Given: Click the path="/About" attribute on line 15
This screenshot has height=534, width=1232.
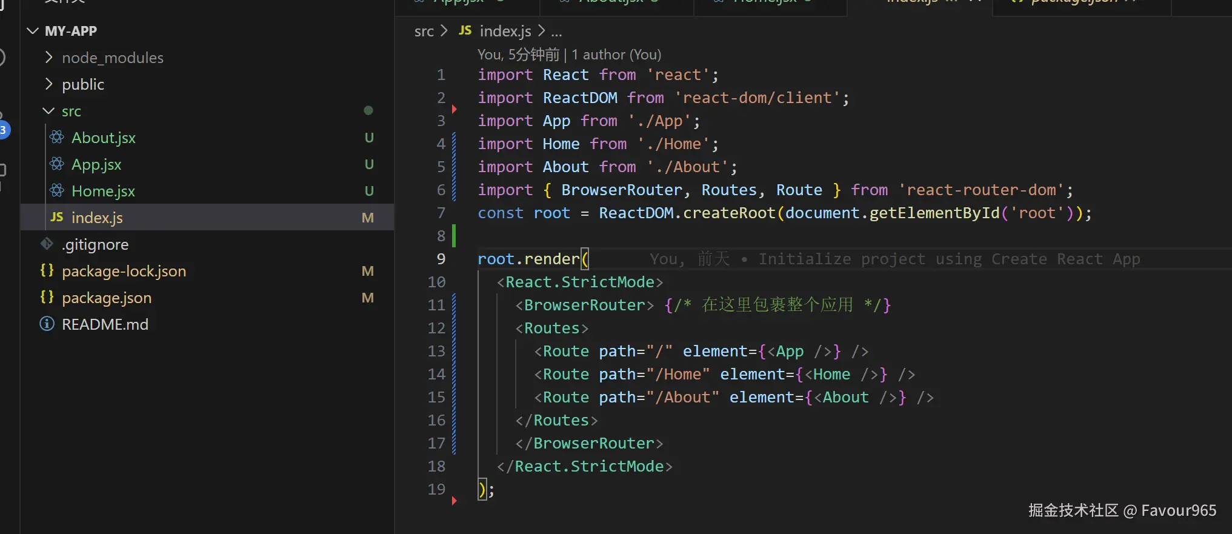Looking at the screenshot, I should click(x=659, y=397).
